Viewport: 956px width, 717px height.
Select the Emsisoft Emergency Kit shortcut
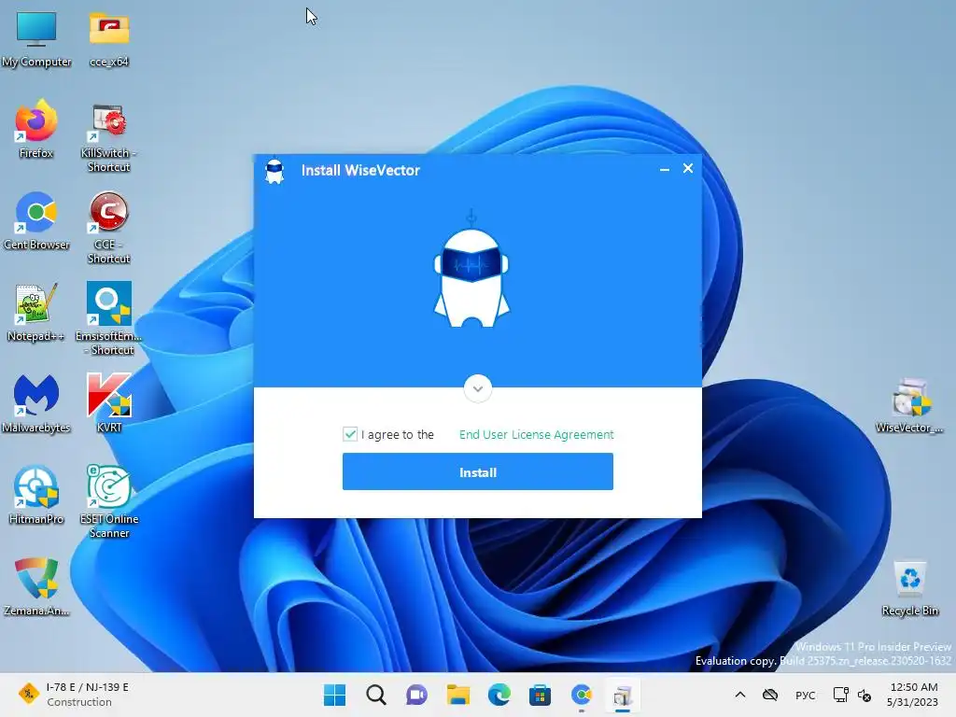pyautogui.click(x=108, y=319)
